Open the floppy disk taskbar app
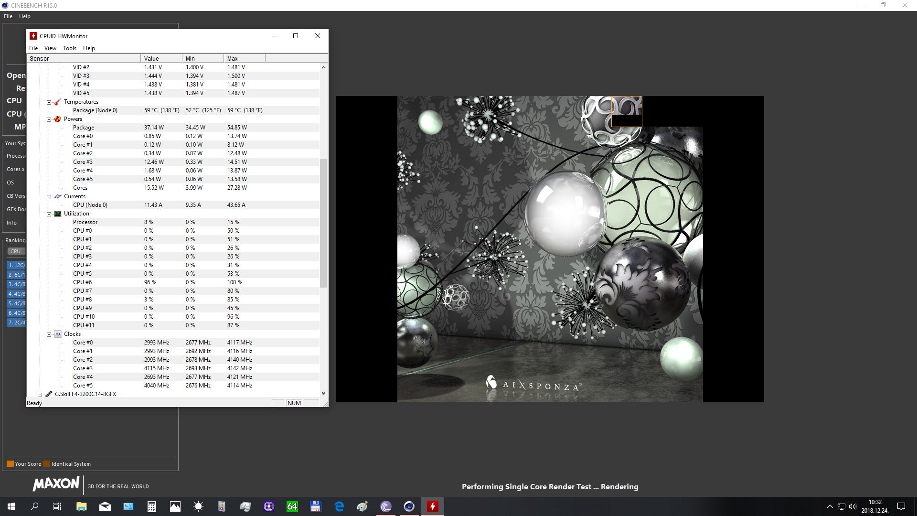The image size is (917, 516). click(316, 506)
